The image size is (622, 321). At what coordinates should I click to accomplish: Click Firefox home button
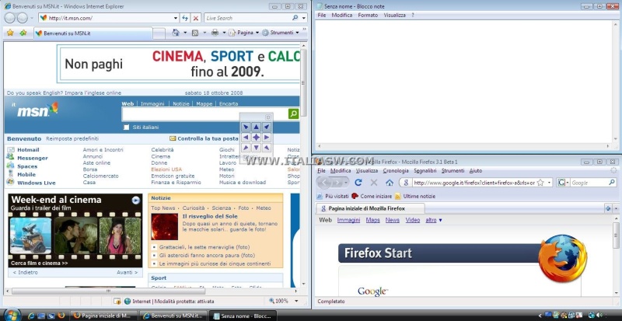[x=390, y=183]
